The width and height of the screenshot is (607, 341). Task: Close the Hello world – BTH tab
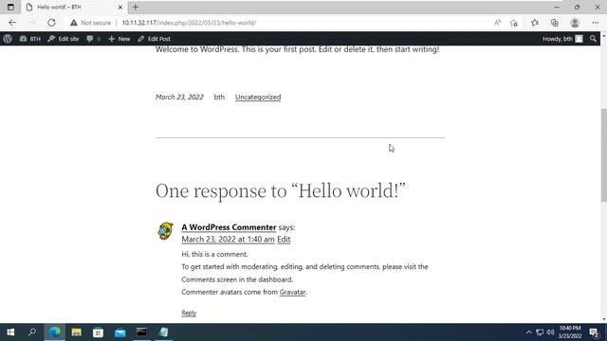point(120,7)
